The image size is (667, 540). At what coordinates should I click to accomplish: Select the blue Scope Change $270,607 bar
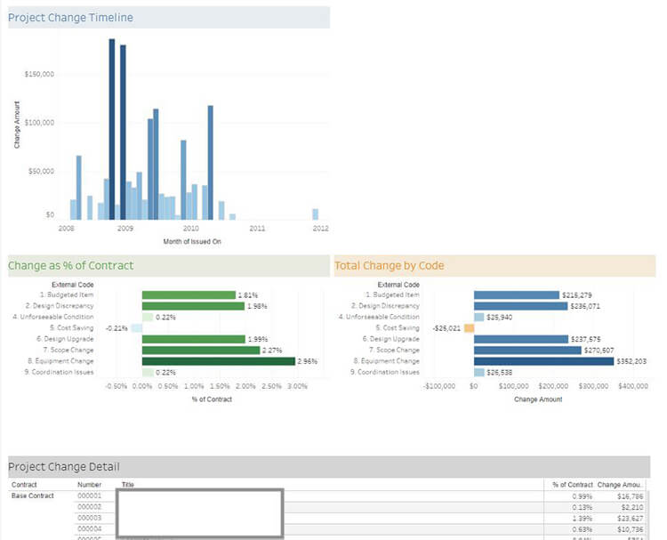click(527, 351)
